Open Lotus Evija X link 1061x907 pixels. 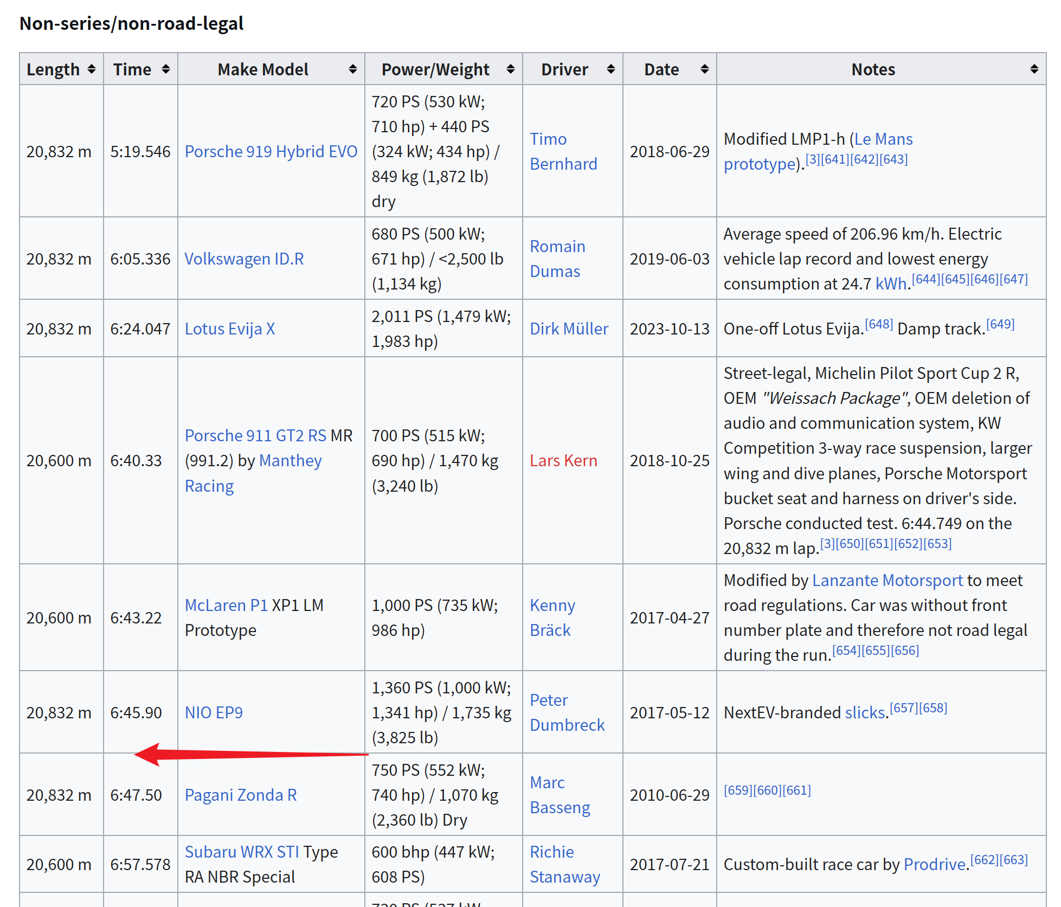pyautogui.click(x=230, y=329)
